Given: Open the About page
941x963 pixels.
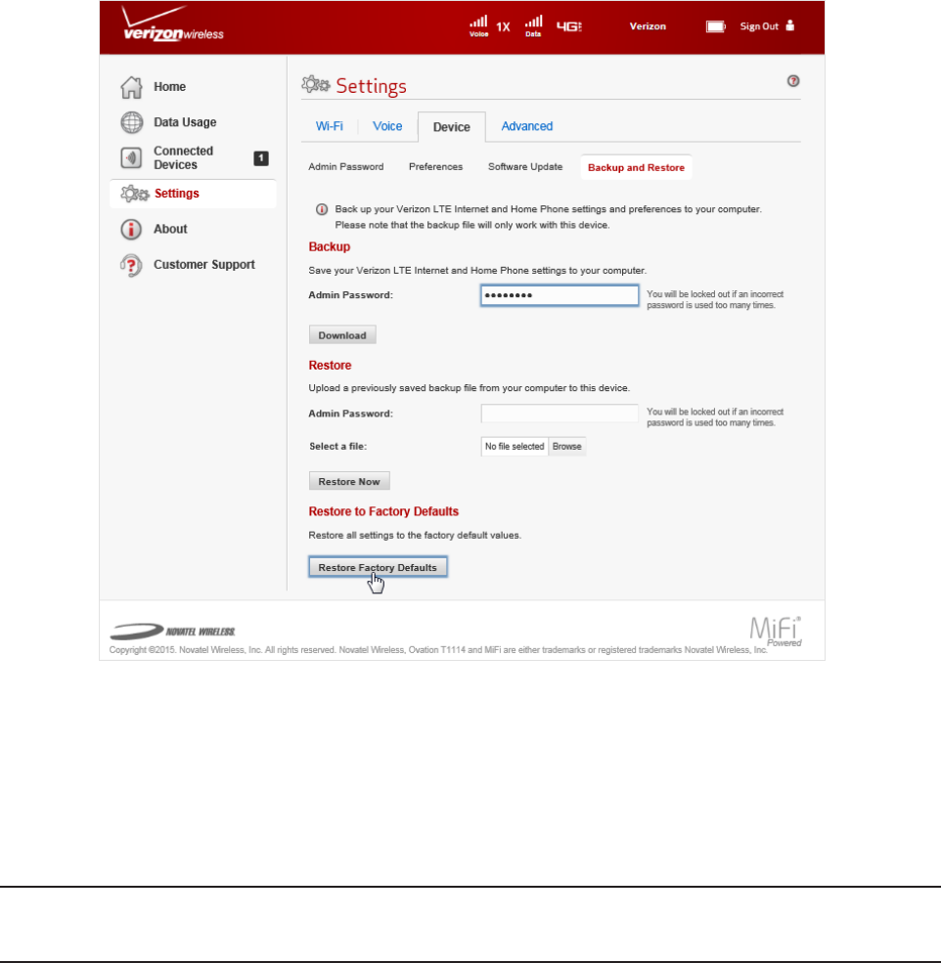Looking at the screenshot, I should click(170, 229).
